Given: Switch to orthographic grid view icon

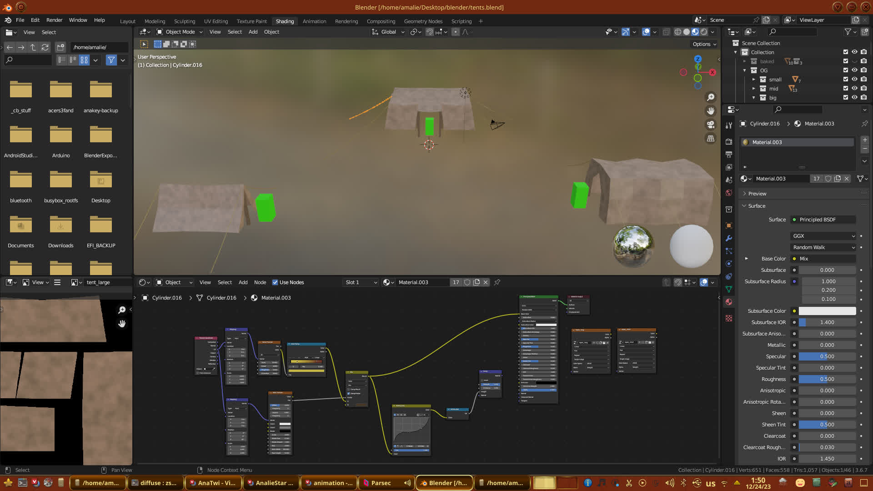Looking at the screenshot, I should (x=710, y=138).
